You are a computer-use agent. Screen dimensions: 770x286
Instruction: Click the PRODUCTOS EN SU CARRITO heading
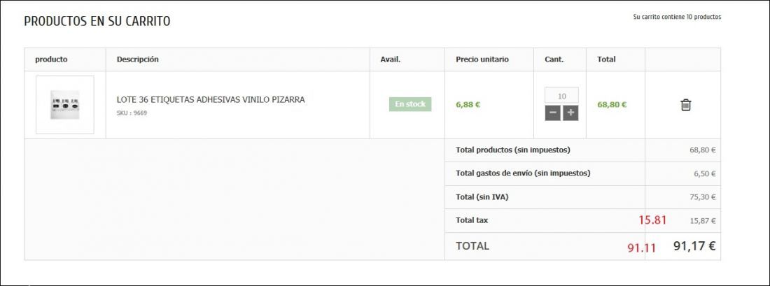[x=97, y=22]
